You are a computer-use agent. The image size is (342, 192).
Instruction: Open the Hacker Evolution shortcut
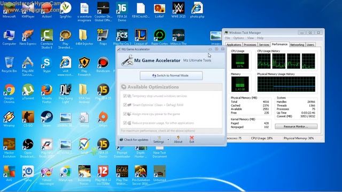tap(9, 148)
